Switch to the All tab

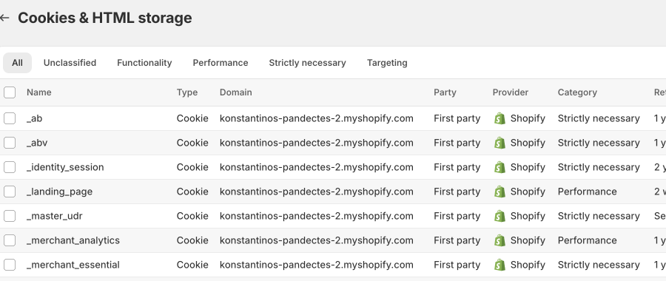pos(18,63)
